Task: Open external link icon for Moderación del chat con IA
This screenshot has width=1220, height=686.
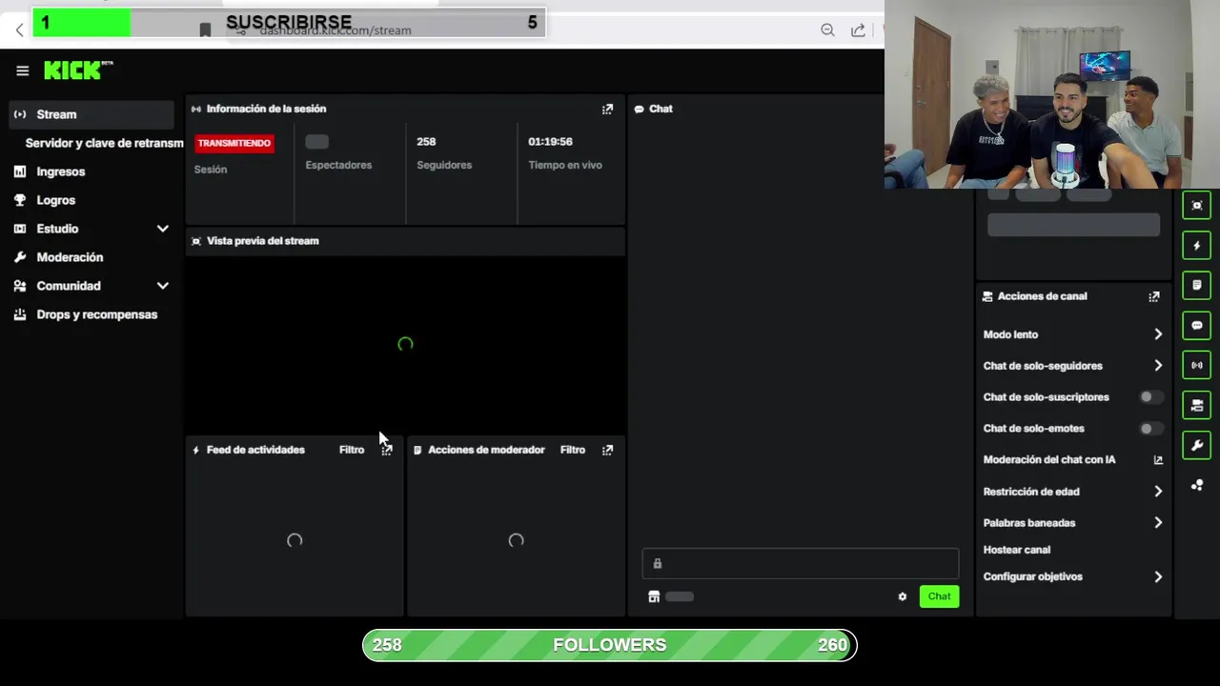Action: (1158, 459)
